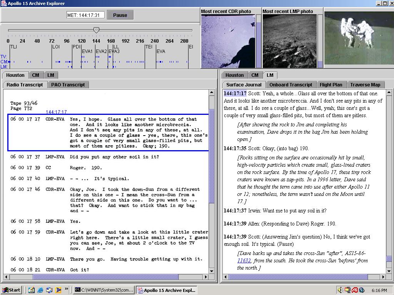Click the network globe icon in the system tray
This screenshot has height=295, width=394.
pyautogui.click(x=361, y=290)
